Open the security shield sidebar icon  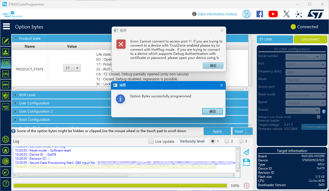(x=6, y=96)
